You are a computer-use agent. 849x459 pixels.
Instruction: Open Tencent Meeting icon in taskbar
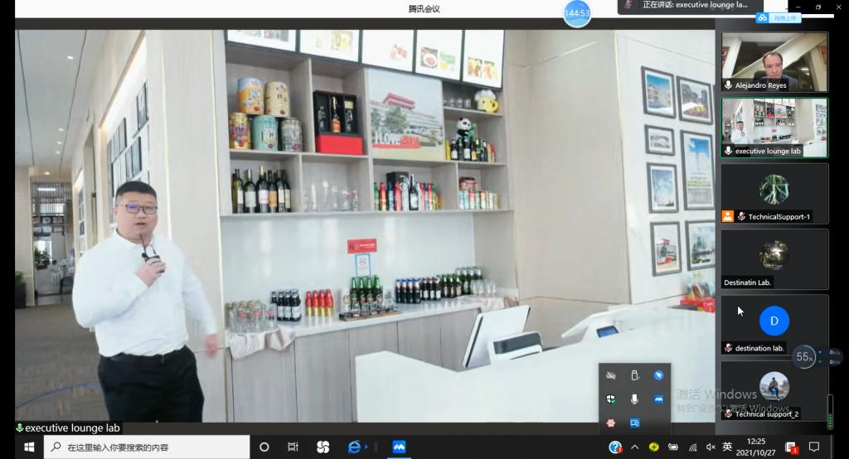coord(399,447)
